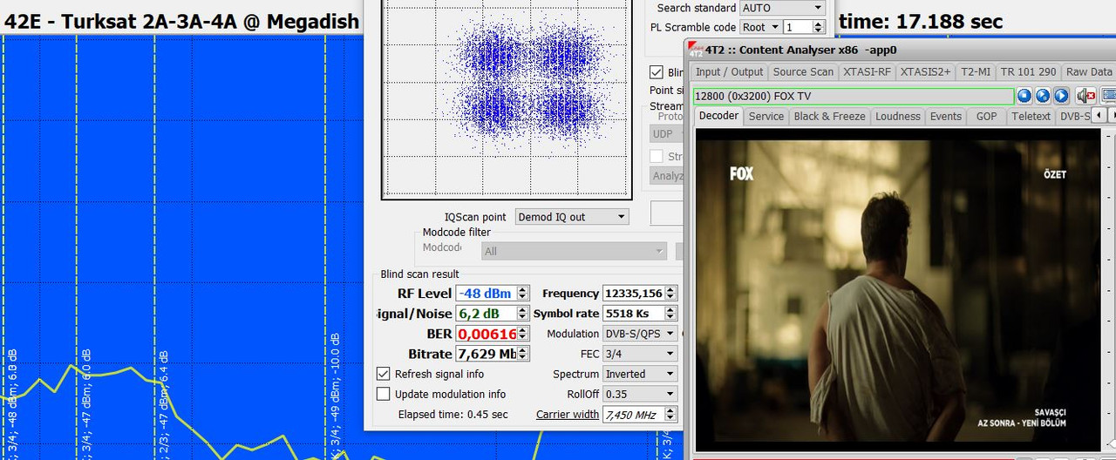The width and height of the screenshot is (1116, 460).
Task: Select the DVB-S tab
Action: [1073, 116]
